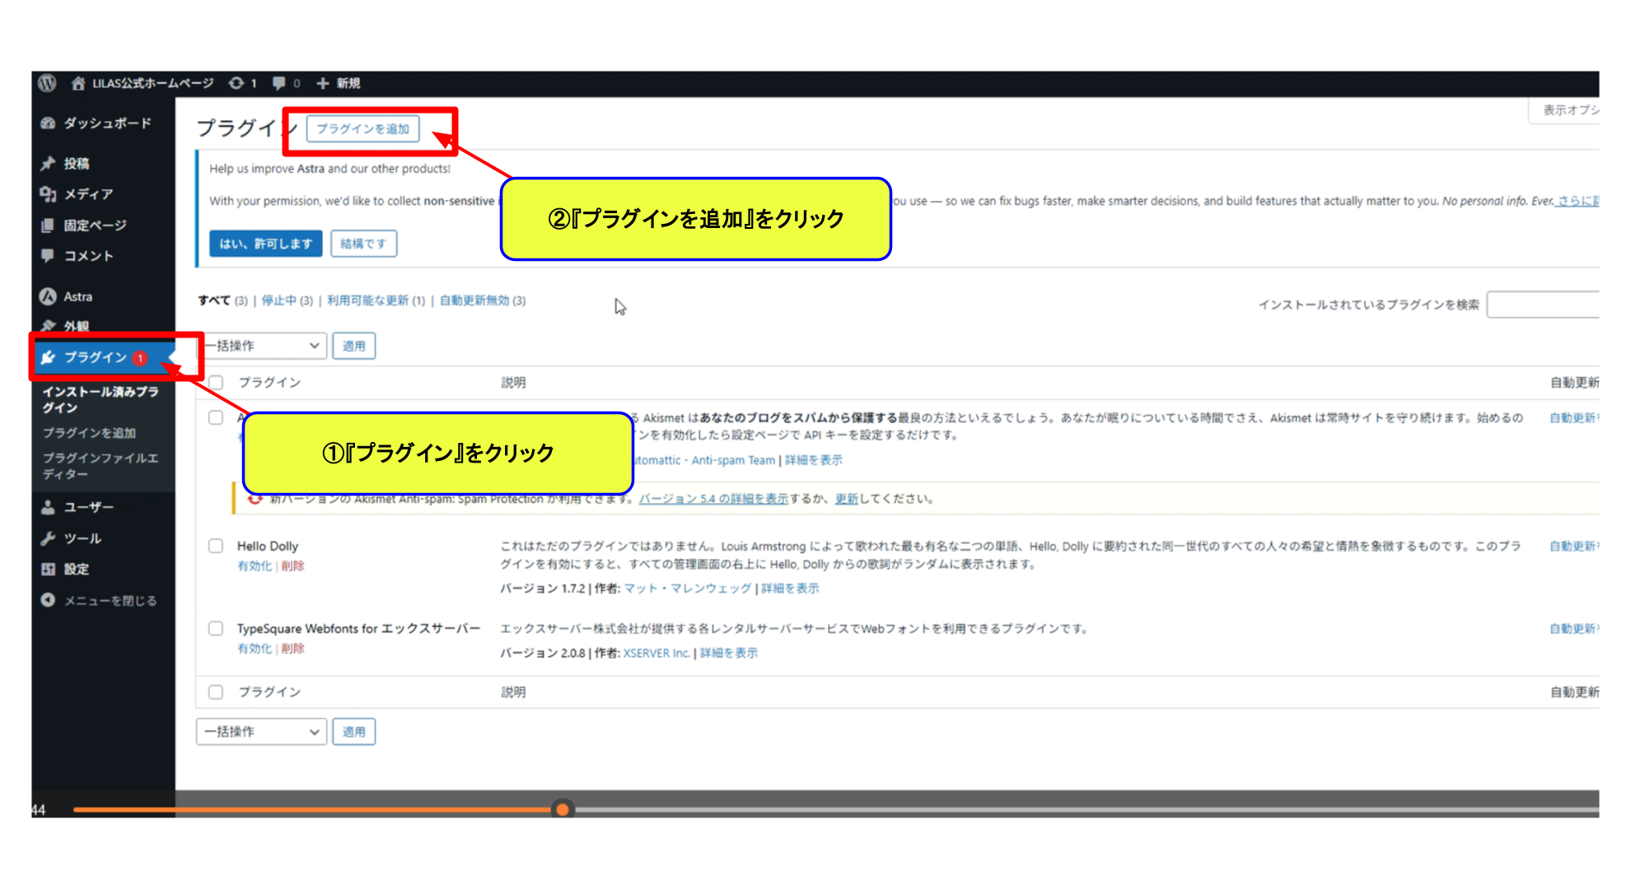
Task: Check the Akismet plugin row checkbox
Action: point(216,417)
